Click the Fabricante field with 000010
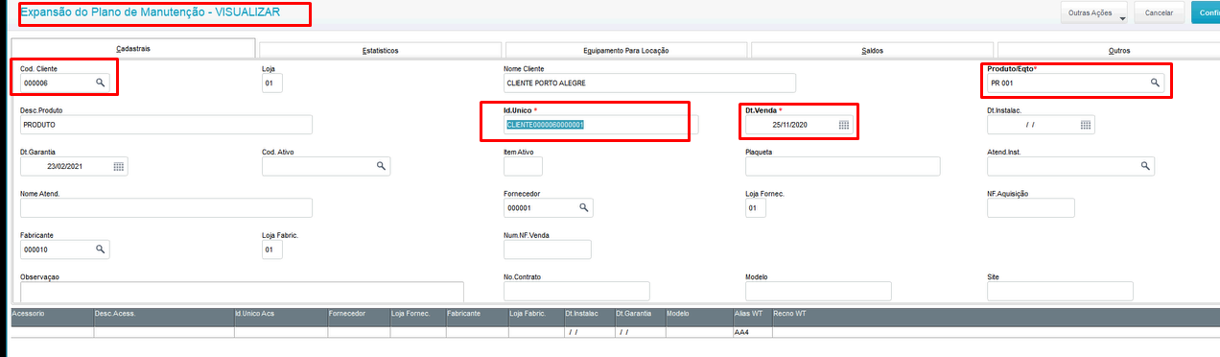This screenshot has width=1220, height=357. tap(65, 249)
